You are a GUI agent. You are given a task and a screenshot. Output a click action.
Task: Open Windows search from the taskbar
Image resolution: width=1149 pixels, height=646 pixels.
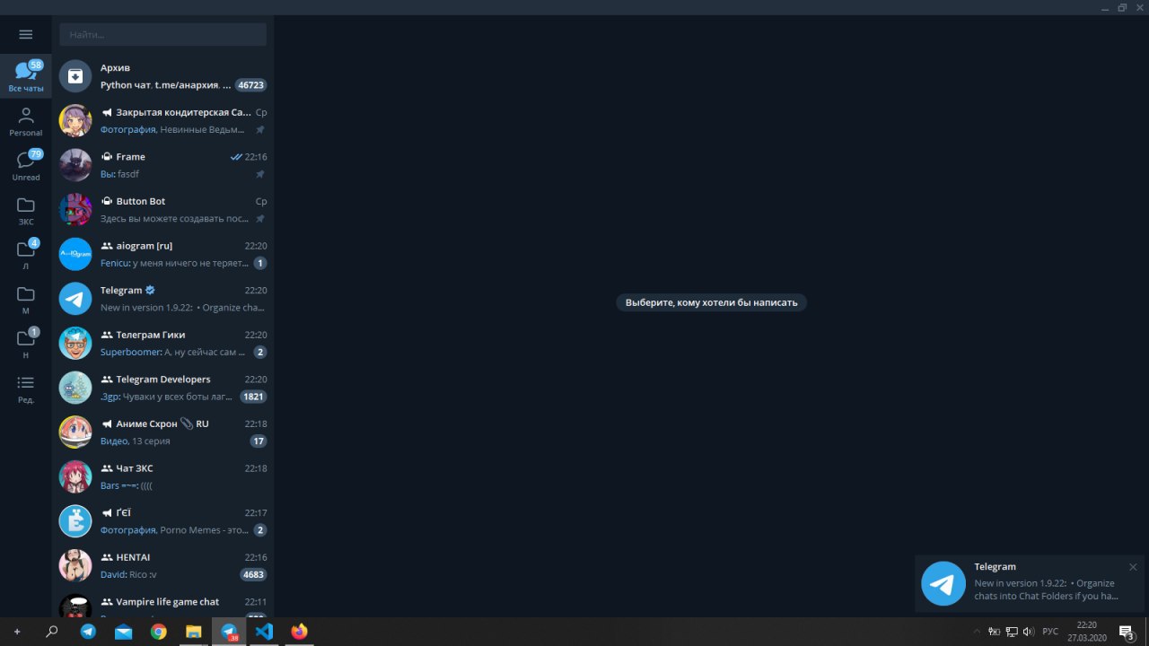click(x=52, y=632)
